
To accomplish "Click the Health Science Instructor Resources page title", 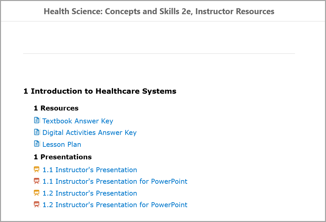I will point(159,12).
